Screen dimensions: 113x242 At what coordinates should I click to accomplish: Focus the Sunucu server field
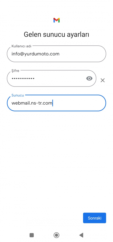(x=56, y=103)
